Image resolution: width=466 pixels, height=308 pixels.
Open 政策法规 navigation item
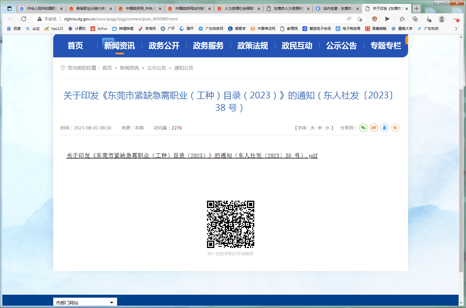tap(253, 46)
